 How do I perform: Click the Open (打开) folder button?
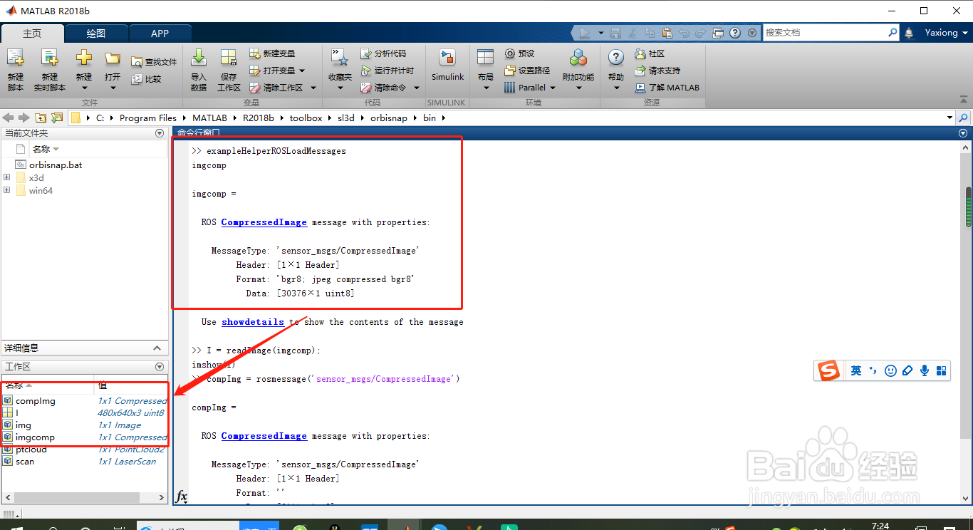click(113, 70)
